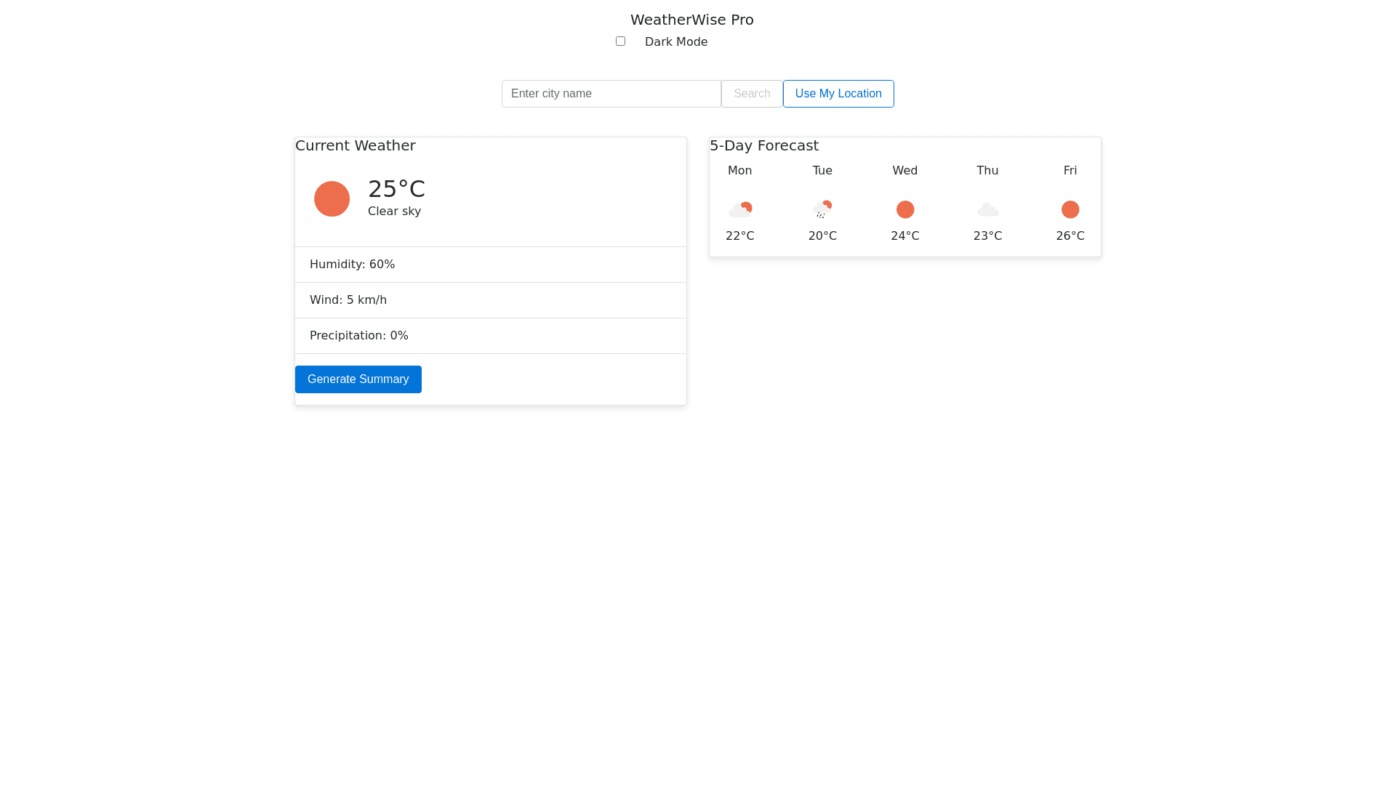The height and width of the screenshot is (785, 1396).
Task: Select the Humidity 60% list row
Action: pyautogui.click(x=490, y=265)
